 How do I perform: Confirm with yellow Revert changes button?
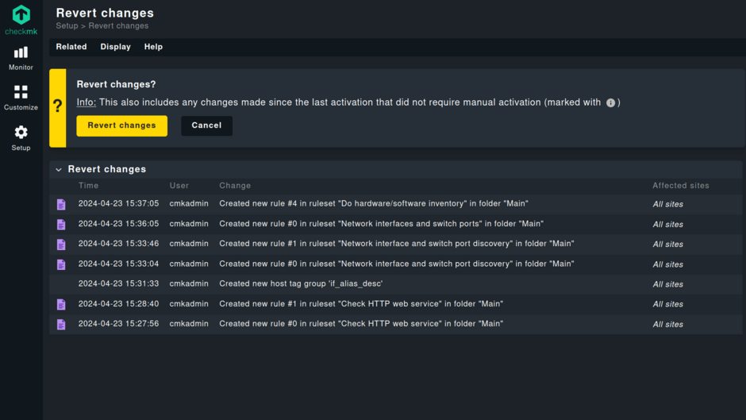121,125
